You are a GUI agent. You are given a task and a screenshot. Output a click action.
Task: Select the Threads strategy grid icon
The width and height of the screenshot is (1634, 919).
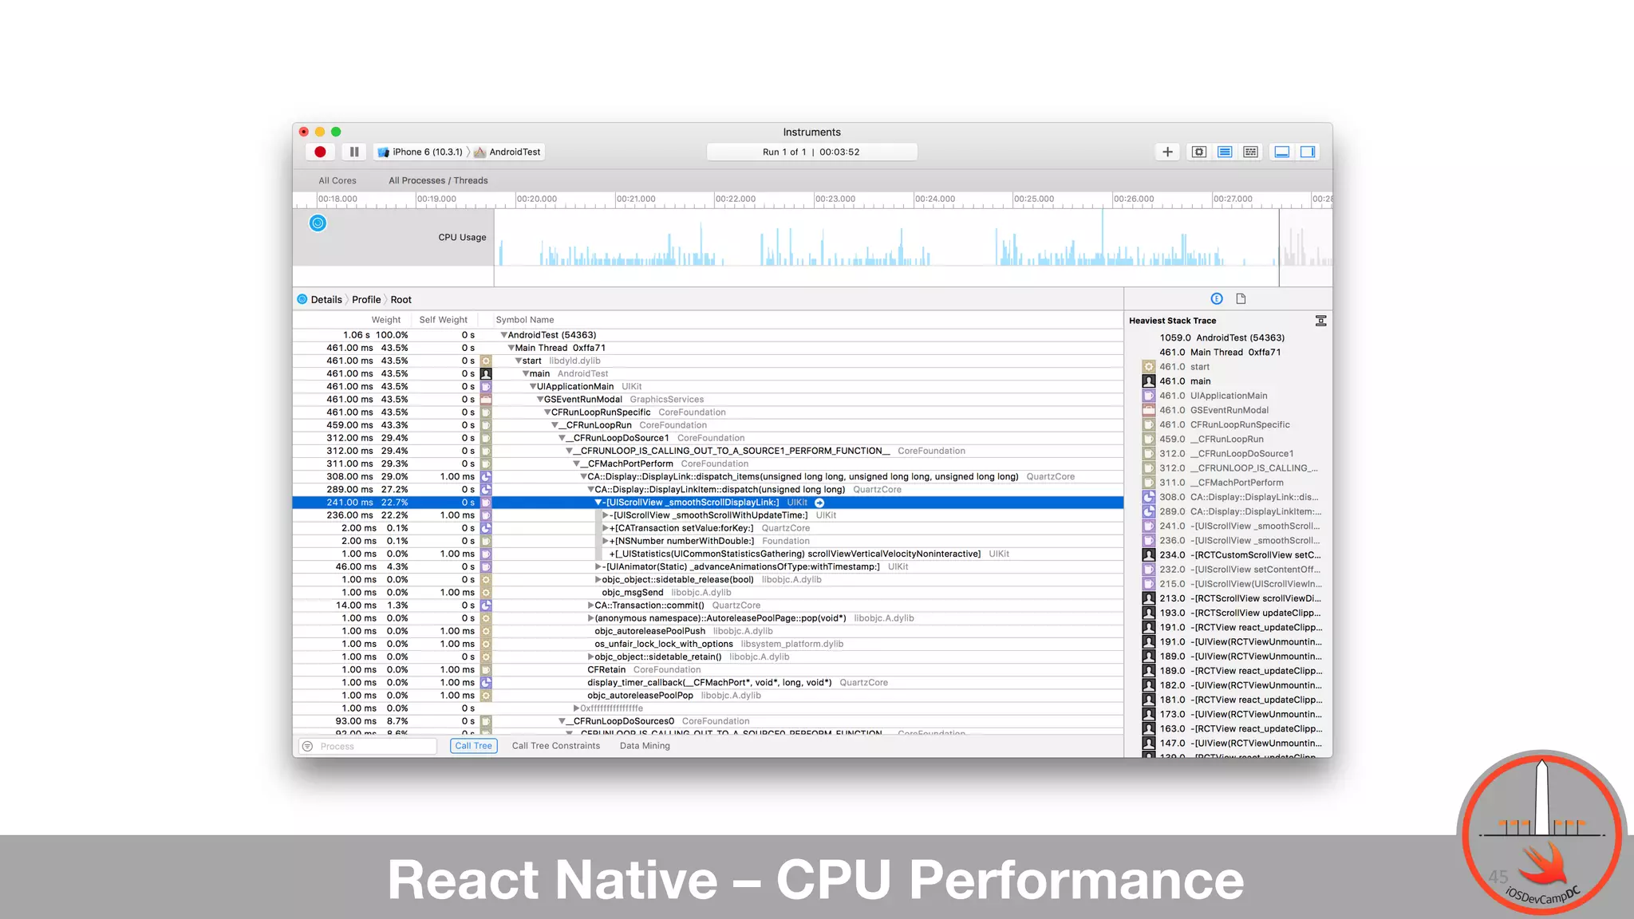point(1251,152)
